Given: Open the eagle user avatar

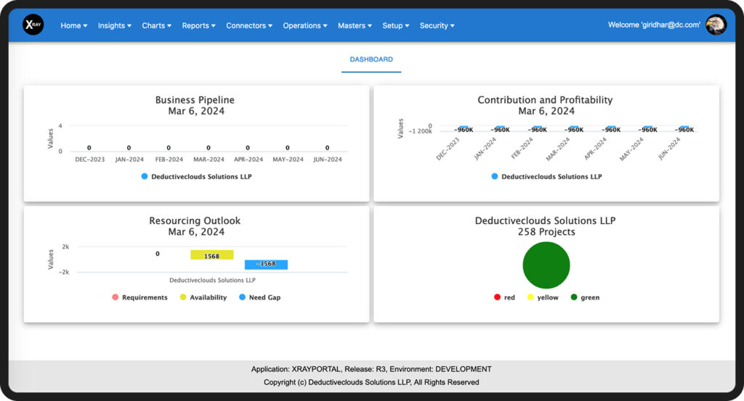Looking at the screenshot, I should pos(716,25).
